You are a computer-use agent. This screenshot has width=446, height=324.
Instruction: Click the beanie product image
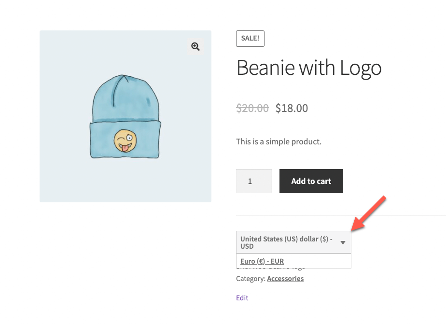[x=125, y=116]
